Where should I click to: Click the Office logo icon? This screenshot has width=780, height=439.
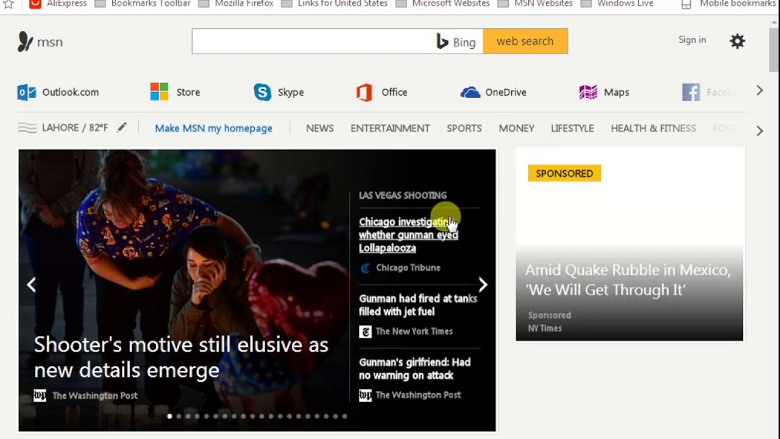[364, 92]
